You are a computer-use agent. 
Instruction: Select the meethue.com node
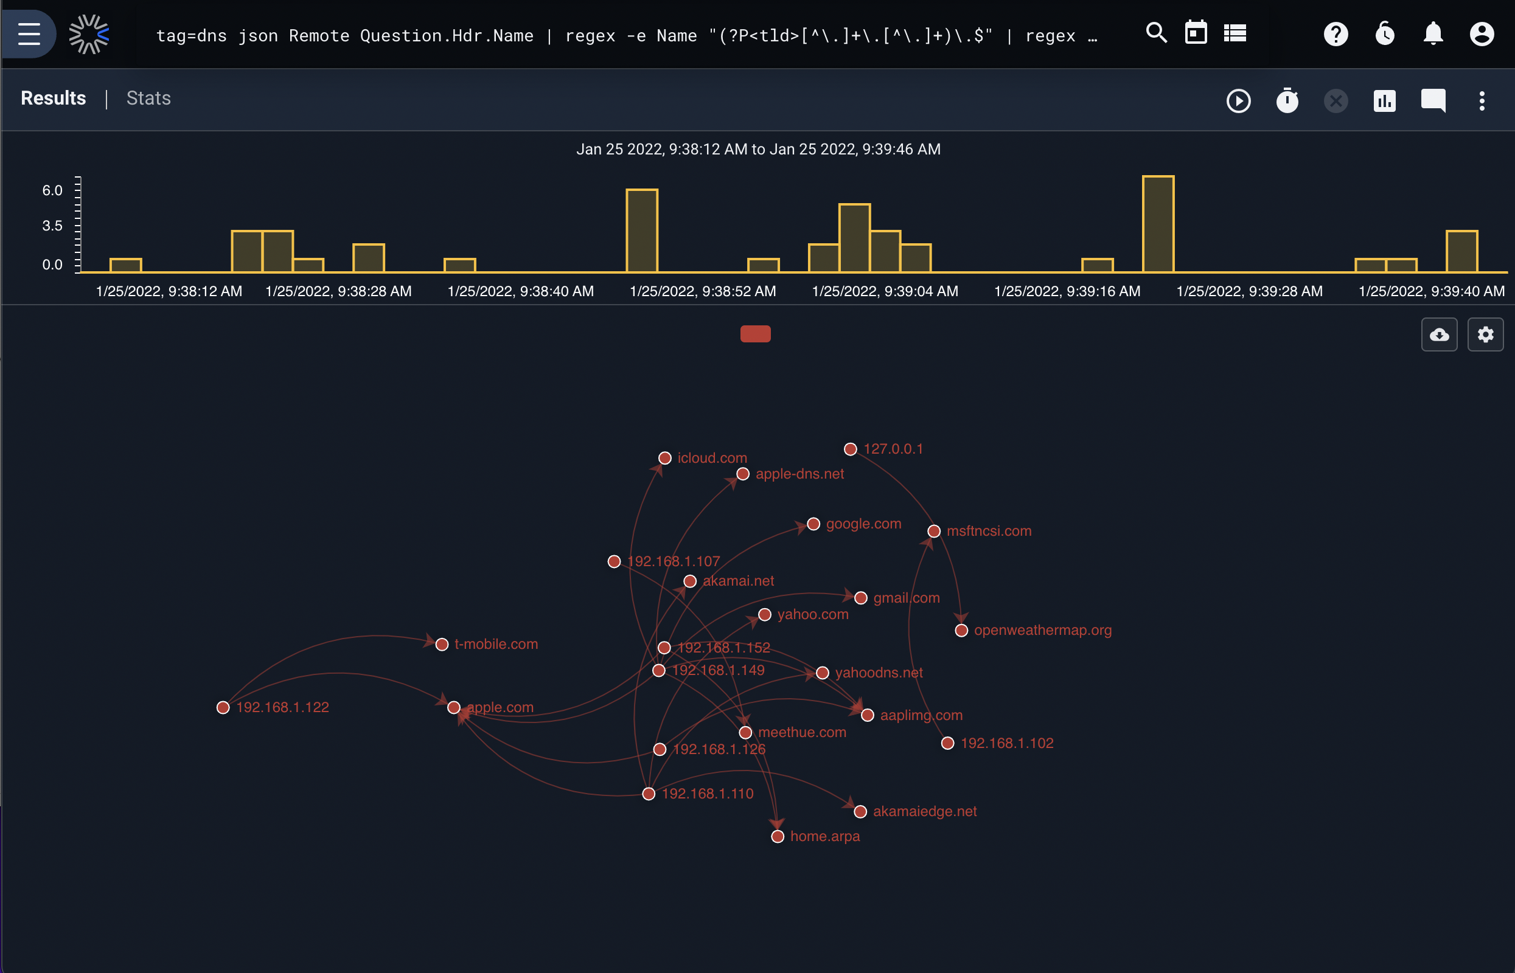click(745, 733)
